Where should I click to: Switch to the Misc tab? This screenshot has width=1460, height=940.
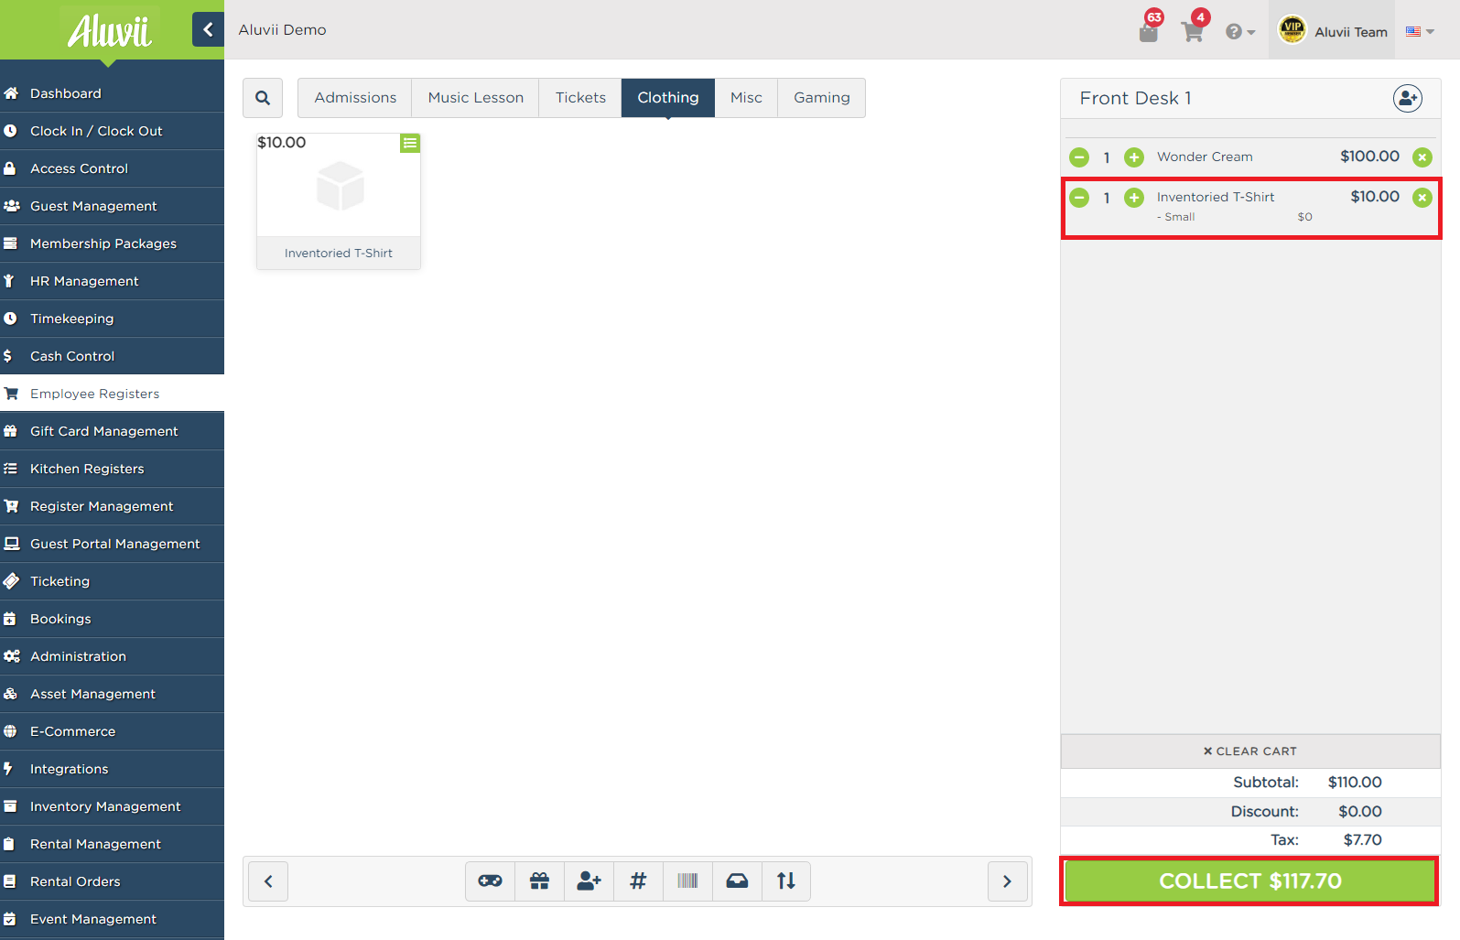tap(746, 98)
